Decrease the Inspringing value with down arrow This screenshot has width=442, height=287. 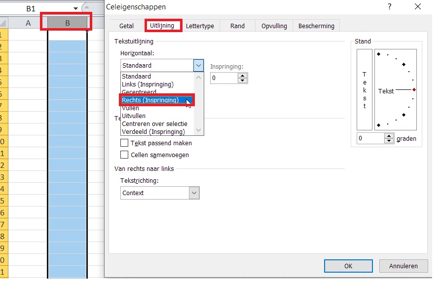[242, 81]
